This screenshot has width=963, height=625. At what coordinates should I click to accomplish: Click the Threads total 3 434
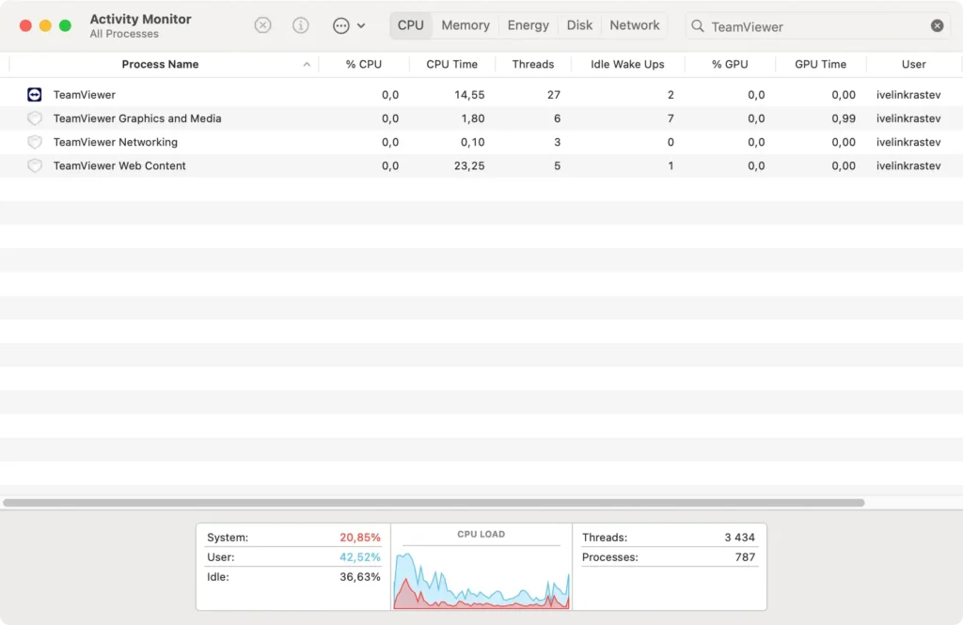coord(739,538)
